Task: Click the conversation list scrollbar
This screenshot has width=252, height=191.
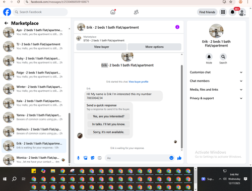Action: click(x=69, y=138)
